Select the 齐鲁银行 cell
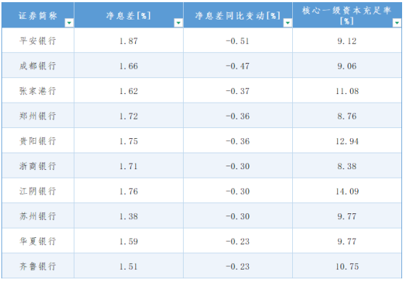This screenshot has width=405, height=282. [x=38, y=266]
